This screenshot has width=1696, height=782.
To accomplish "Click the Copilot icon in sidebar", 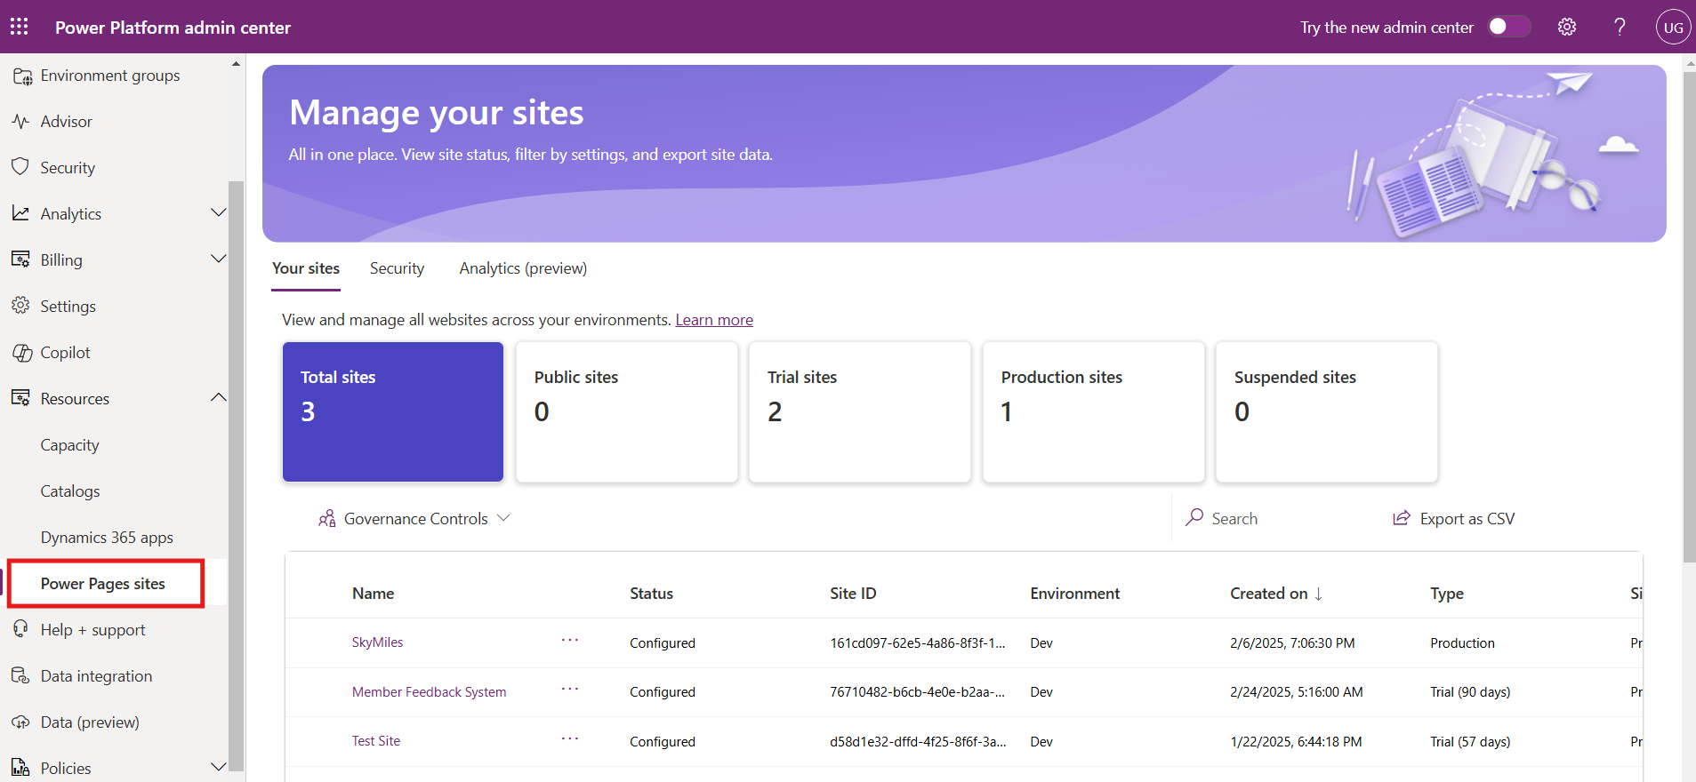I will pos(21,353).
